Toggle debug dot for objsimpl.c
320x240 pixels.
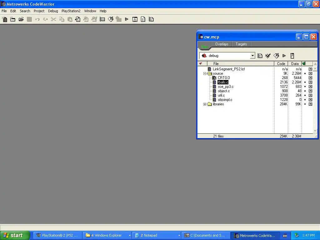click(305, 100)
